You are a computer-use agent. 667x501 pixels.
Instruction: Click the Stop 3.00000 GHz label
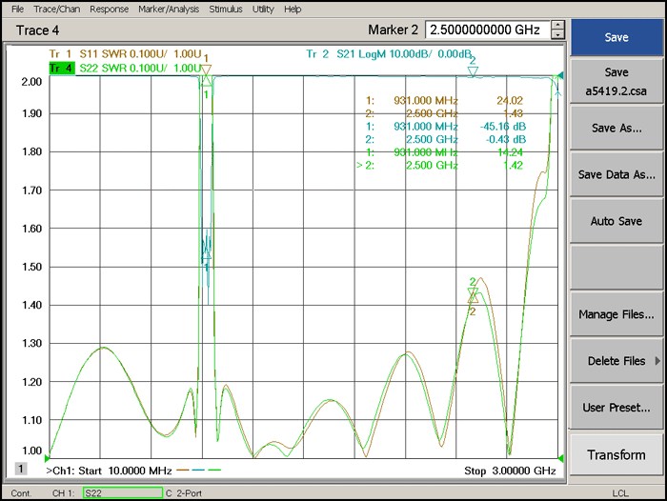(510, 471)
